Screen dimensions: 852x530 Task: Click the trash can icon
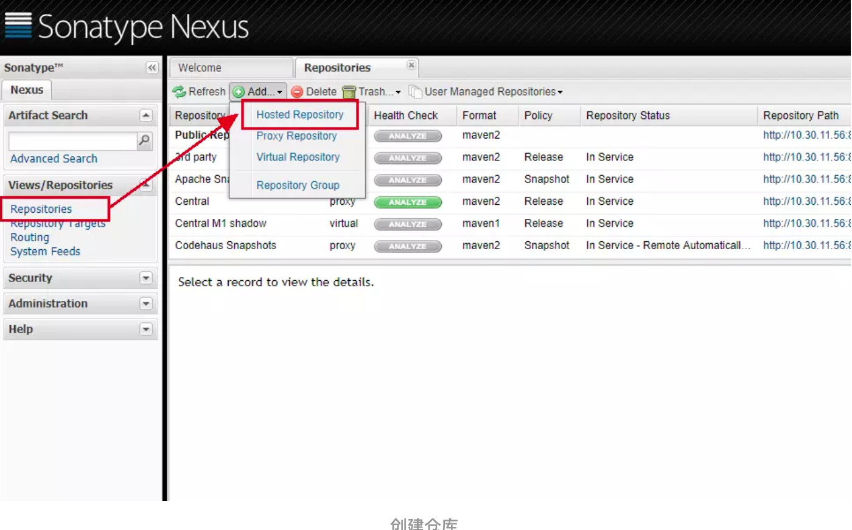click(x=349, y=92)
